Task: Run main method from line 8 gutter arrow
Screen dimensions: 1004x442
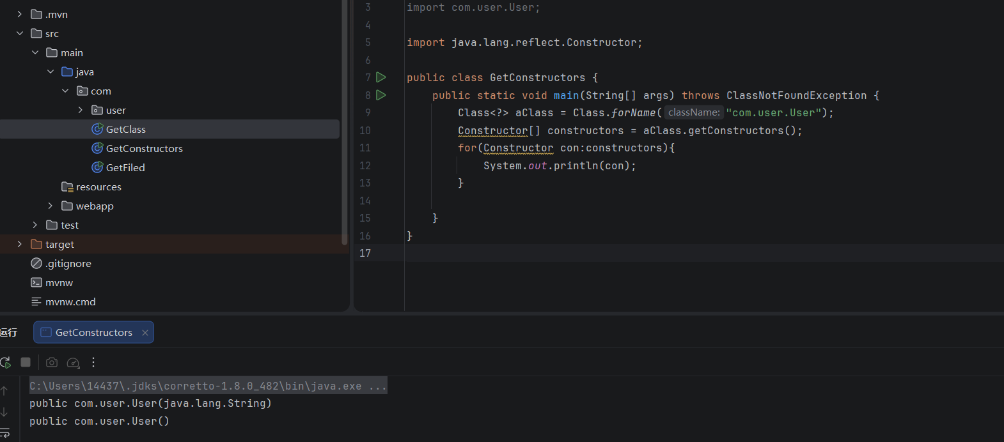Action: pos(381,95)
